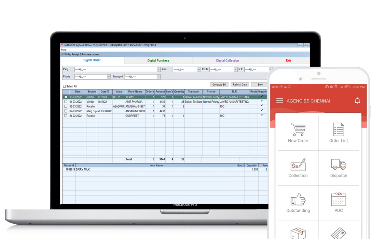This screenshot has width=371, height=239.
Task: Switch to Digital Order tab
Action: coord(92,60)
